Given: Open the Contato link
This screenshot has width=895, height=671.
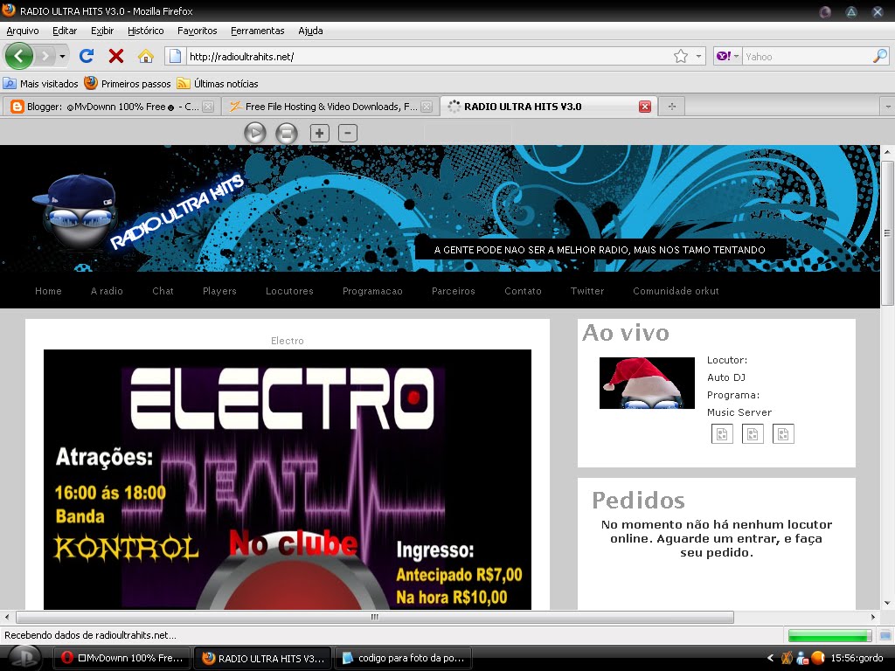Looking at the screenshot, I should point(523,291).
